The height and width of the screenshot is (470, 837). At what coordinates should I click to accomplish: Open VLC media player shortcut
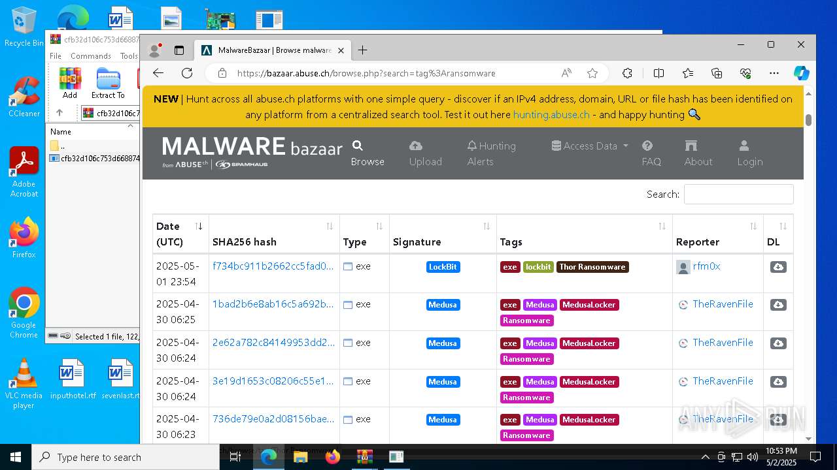click(x=24, y=383)
